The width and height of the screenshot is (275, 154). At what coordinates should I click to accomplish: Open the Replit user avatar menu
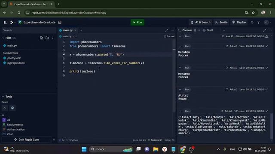point(266,22)
